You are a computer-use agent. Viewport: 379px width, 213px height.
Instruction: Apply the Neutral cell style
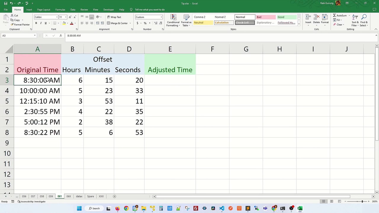pos(203,22)
